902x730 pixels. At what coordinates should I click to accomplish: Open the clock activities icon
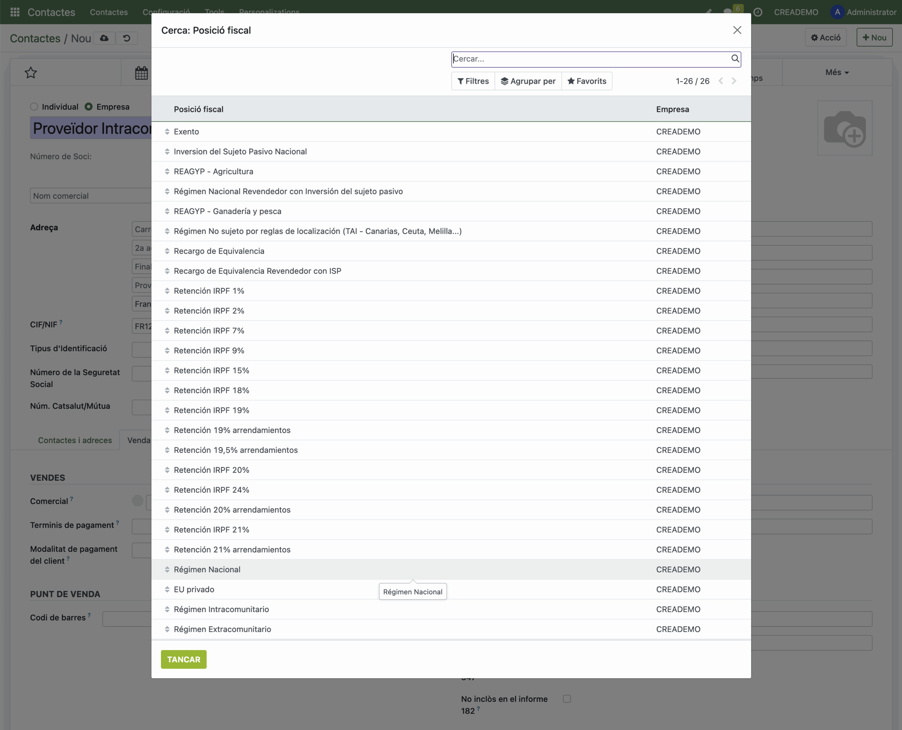coord(757,12)
